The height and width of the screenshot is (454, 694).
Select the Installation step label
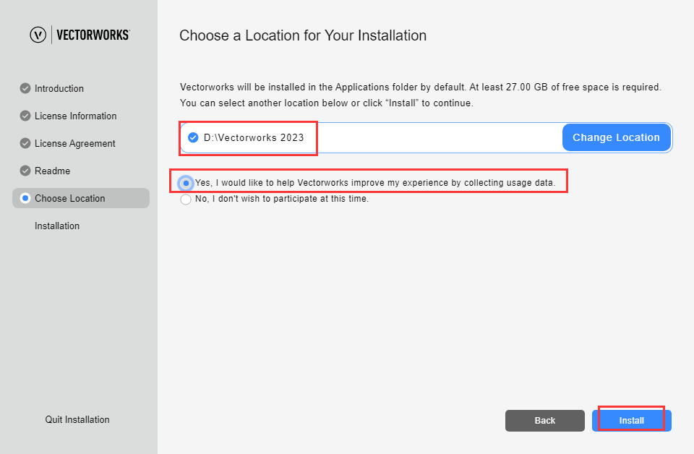[x=57, y=226]
